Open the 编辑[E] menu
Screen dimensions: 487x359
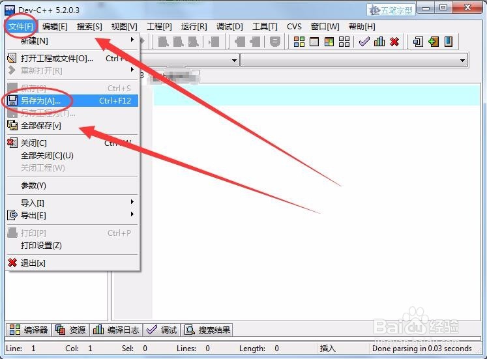coord(55,27)
